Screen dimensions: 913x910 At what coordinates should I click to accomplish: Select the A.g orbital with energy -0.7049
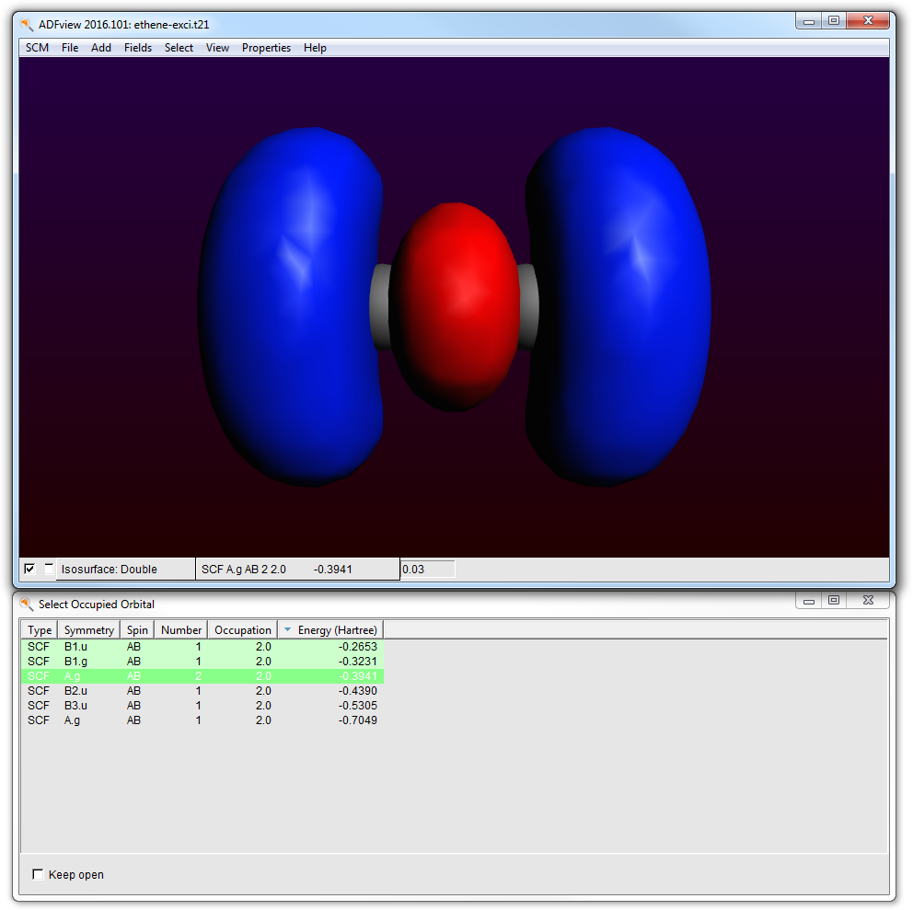[x=202, y=720]
